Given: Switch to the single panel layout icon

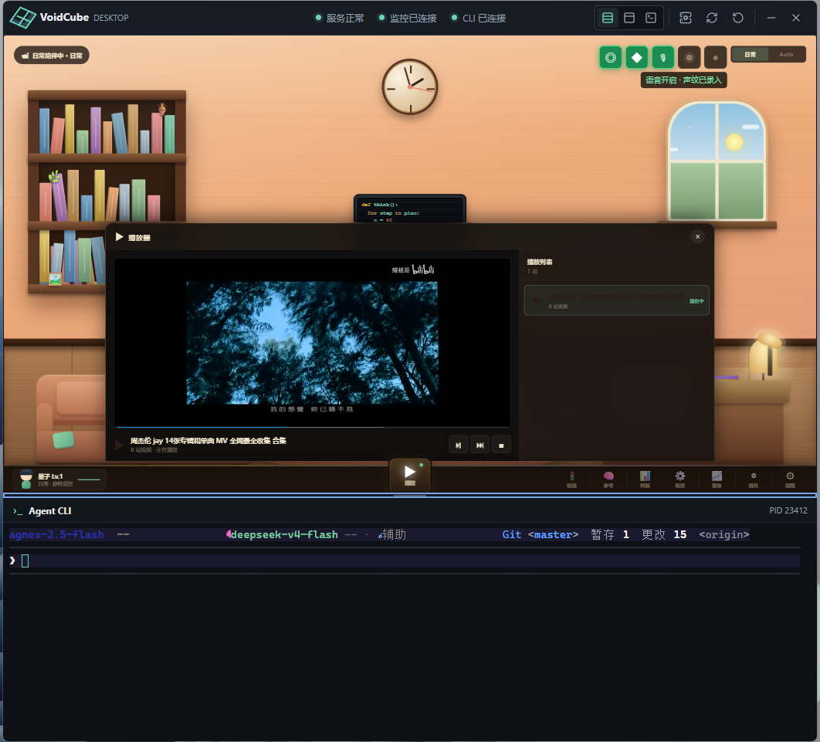Looking at the screenshot, I should coord(629,18).
